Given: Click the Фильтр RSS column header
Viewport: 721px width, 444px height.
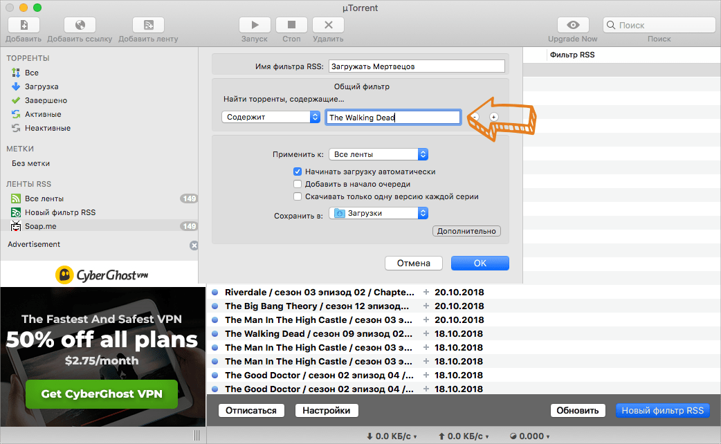Looking at the screenshot, I should coord(572,55).
